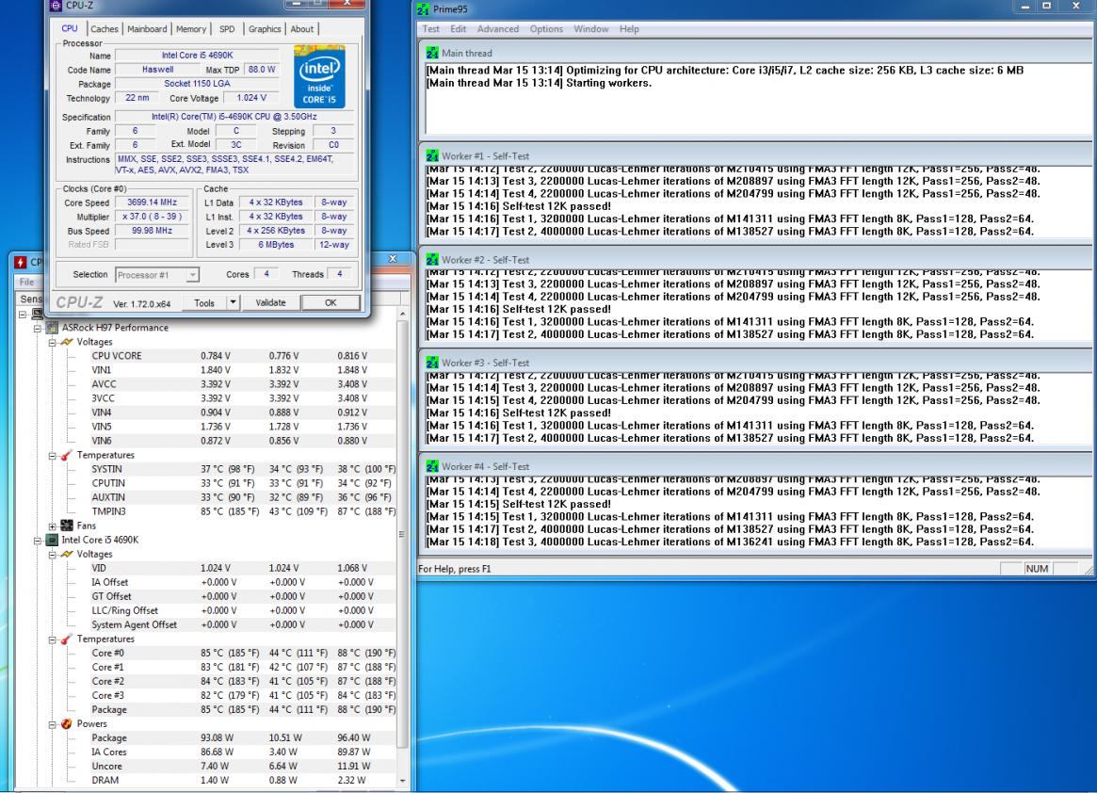Screen dimensions: 1097x793
Task: Open the Caches tab in CPU-Z
Action: pyautogui.click(x=104, y=28)
